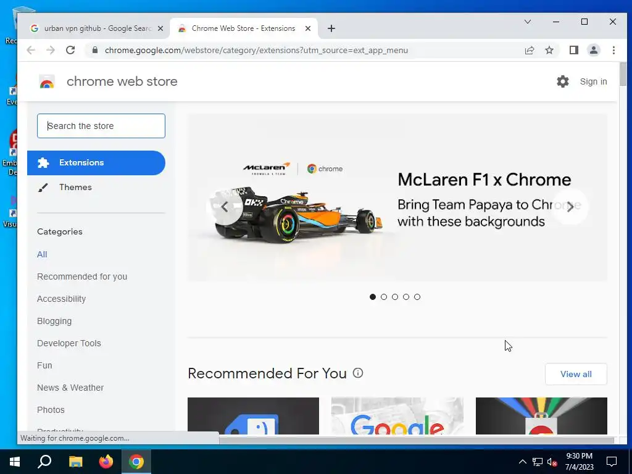Choose the Photos category
This screenshot has height=474, width=632.
[x=51, y=410]
